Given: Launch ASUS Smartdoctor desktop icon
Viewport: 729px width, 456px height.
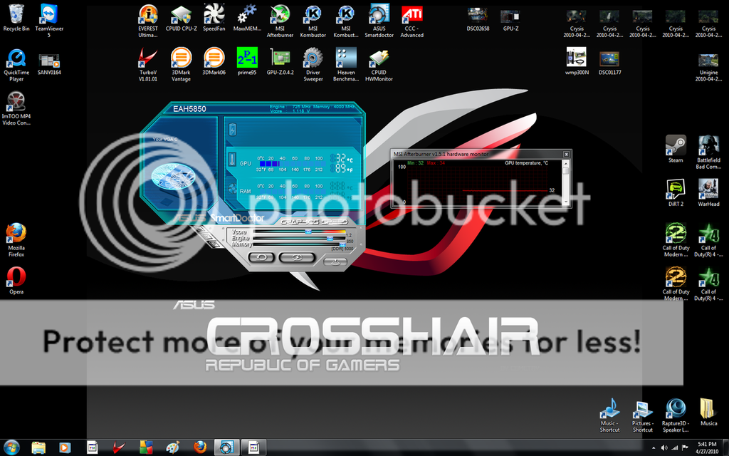Looking at the screenshot, I should 379,21.
